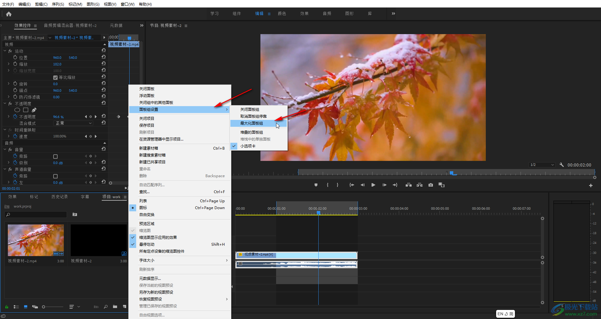The height and width of the screenshot is (319, 601).
Task: Create a New Item in project panel
Action: click(x=125, y=307)
